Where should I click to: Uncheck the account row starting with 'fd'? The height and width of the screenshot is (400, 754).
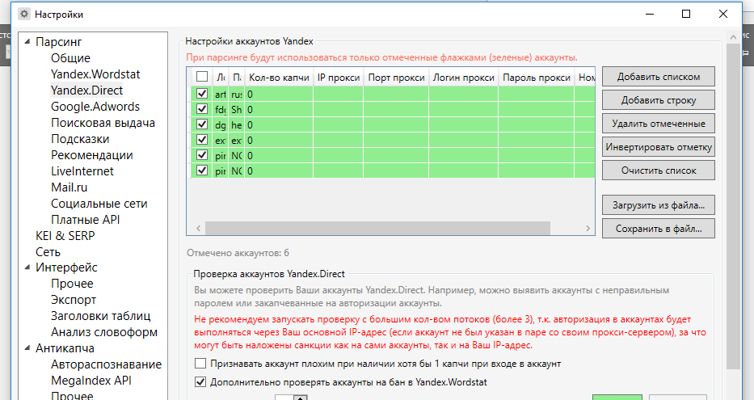coord(202,109)
